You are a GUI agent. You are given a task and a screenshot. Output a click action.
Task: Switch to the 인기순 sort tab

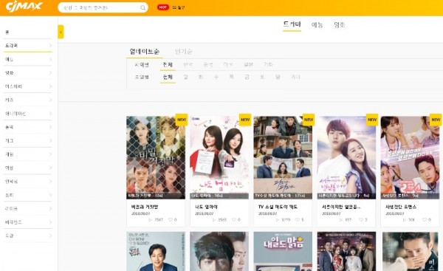pyautogui.click(x=184, y=52)
